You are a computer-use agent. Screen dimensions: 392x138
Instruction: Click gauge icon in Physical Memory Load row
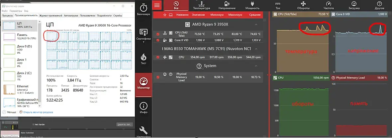click(164, 74)
